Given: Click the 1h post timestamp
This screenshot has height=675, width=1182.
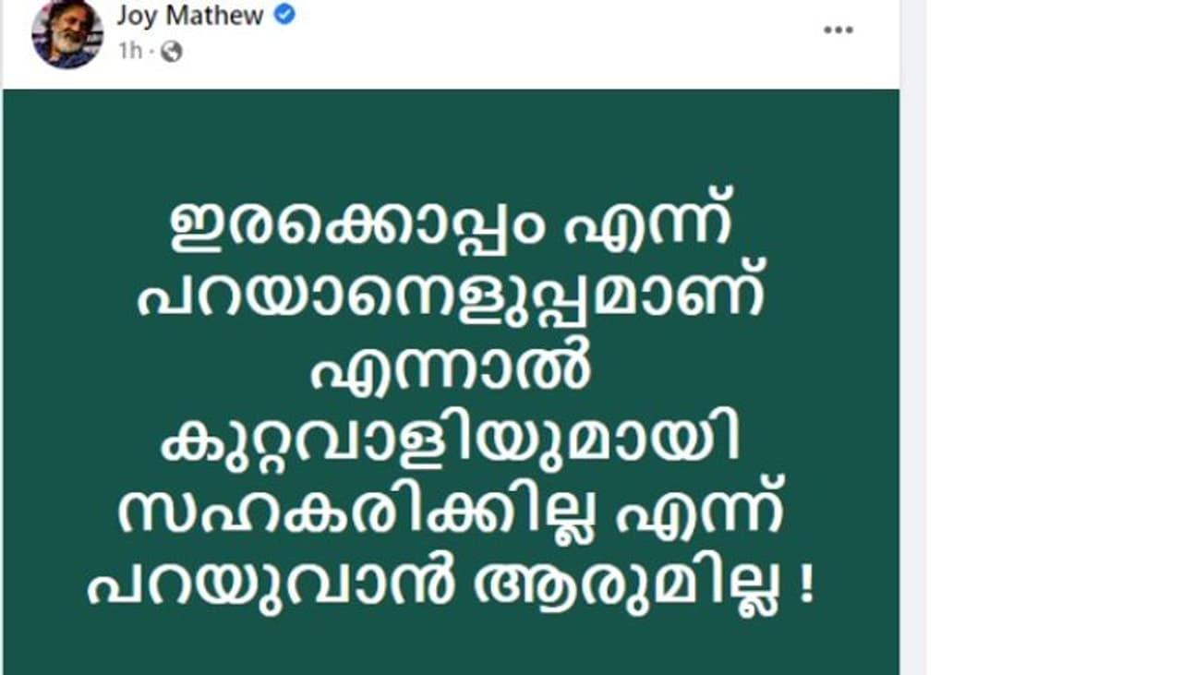Looking at the screenshot, I should (130, 52).
